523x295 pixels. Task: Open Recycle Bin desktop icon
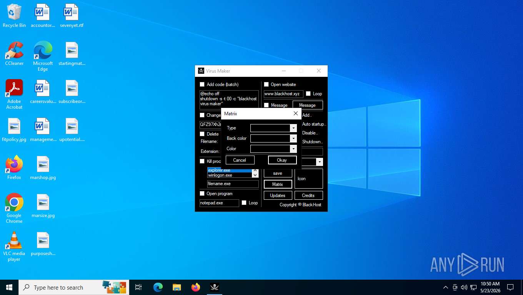pyautogui.click(x=14, y=16)
